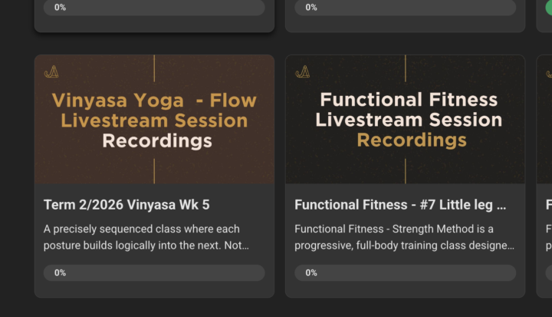552x317 pixels.
Task: Click top-left card 0% progress bar
Action: pyautogui.click(x=154, y=8)
